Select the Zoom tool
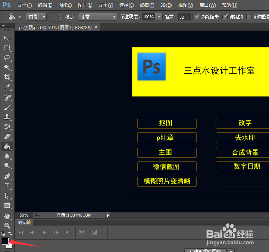 [7, 226]
